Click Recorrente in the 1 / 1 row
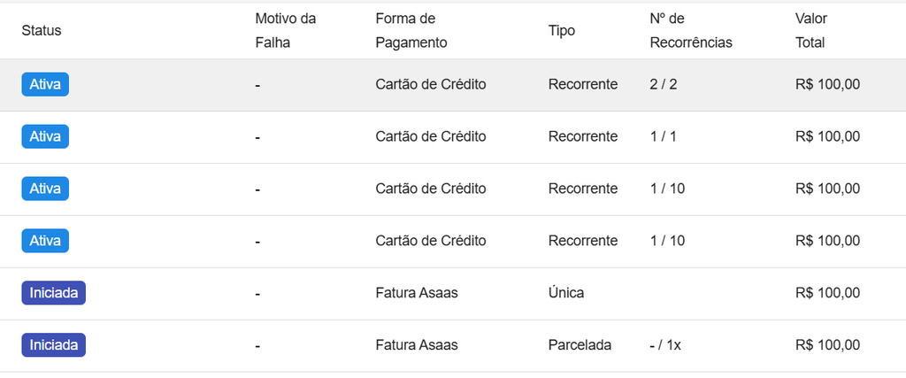906x378 pixels. pos(583,136)
